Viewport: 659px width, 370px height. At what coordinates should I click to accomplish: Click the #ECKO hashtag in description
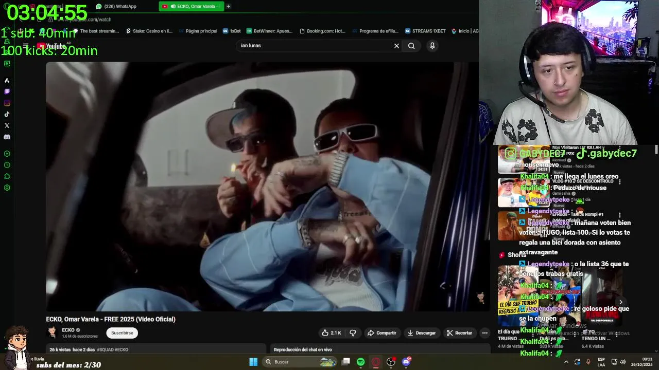(122, 349)
